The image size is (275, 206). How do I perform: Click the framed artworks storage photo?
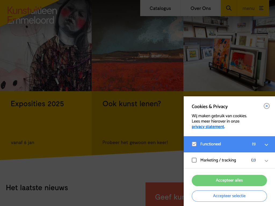pos(229,54)
